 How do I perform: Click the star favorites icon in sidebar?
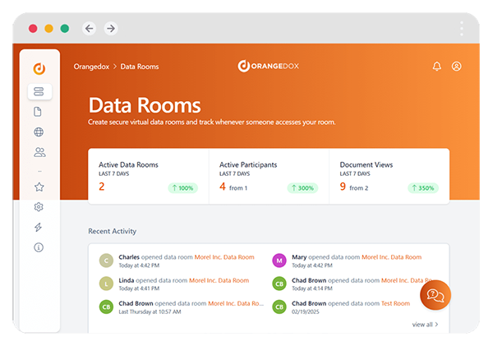tap(39, 187)
